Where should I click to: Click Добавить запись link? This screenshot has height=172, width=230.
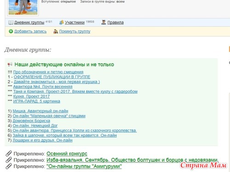30,31
